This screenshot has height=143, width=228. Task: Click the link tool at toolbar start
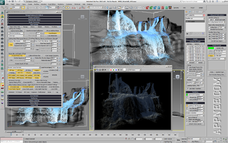(3, 8)
